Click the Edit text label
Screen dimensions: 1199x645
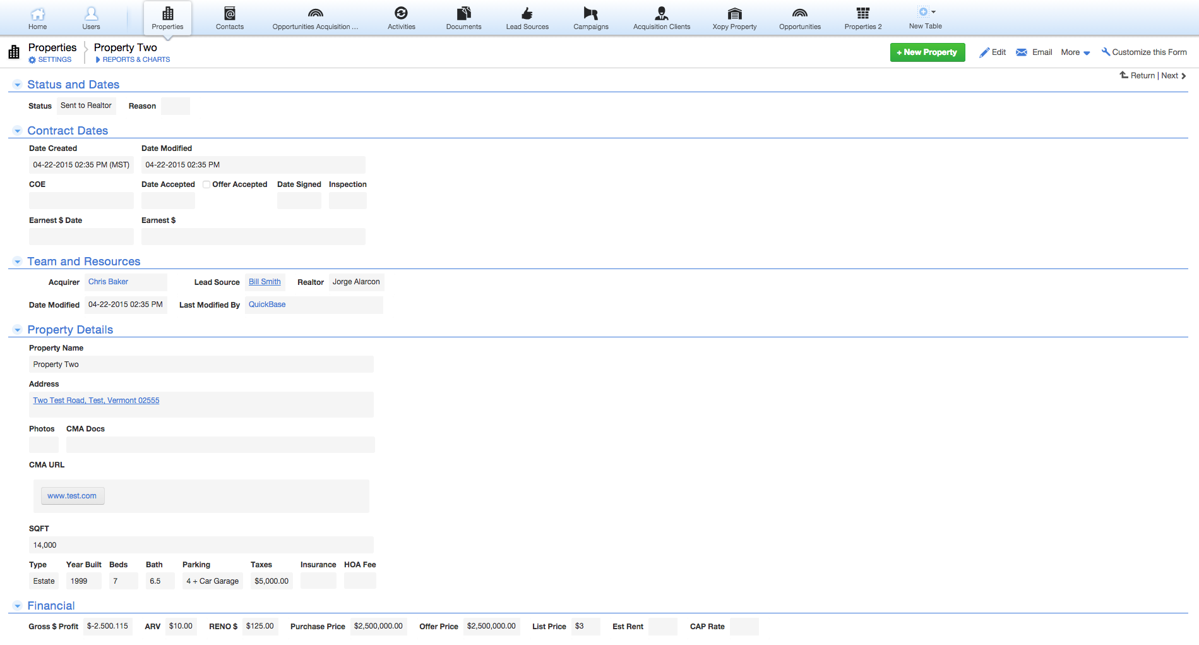tap(999, 52)
